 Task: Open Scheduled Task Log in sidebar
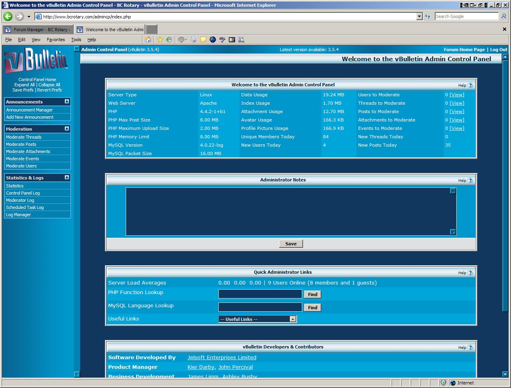tap(25, 207)
